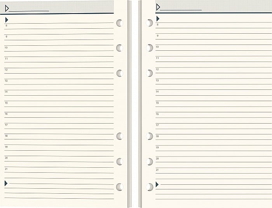Select the 15 o'clock row on the right page

pos(214,104)
